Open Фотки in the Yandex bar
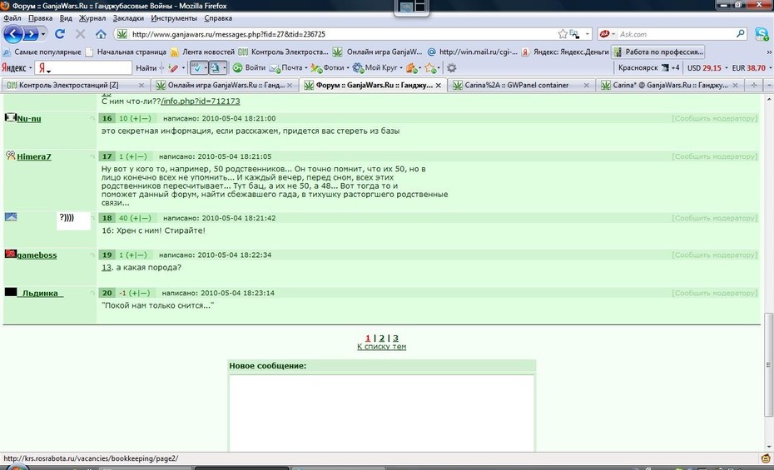The image size is (774, 470). pos(328,67)
